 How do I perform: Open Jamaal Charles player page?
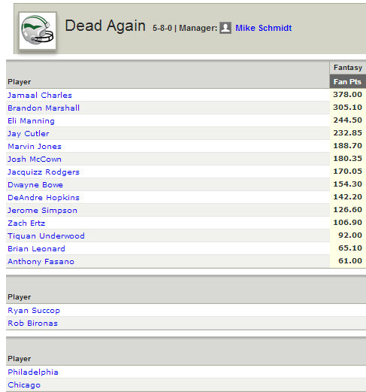click(40, 96)
